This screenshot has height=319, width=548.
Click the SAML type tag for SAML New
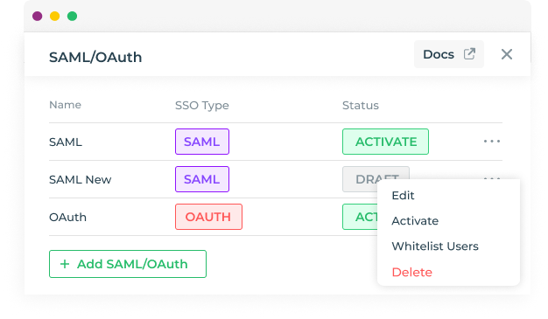click(202, 179)
